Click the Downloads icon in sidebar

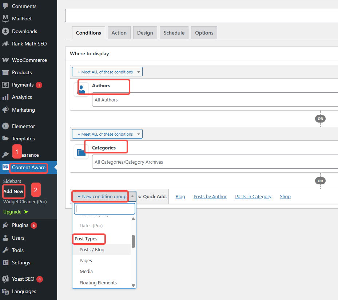pyautogui.click(x=5, y=31)
